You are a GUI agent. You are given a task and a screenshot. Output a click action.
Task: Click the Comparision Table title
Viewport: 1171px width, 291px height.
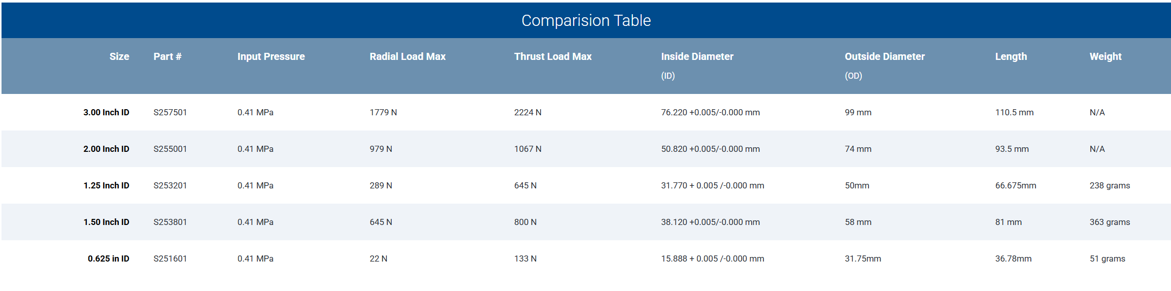point(586,20)
